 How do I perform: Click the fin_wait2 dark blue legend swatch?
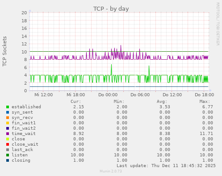click(8, 128)
